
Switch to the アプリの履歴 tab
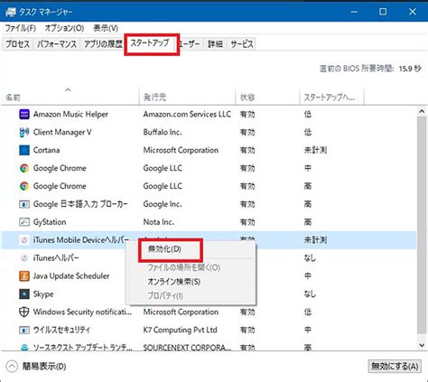(103, 44)
